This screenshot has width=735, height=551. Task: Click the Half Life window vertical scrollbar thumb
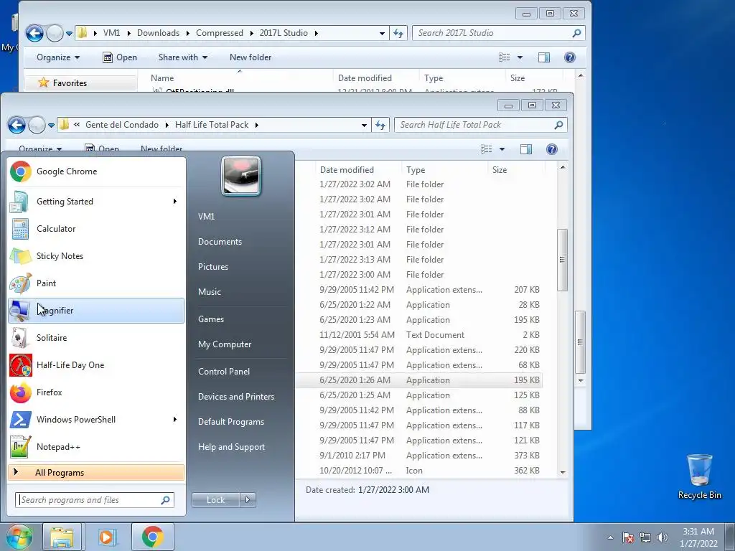coord(562,260)
